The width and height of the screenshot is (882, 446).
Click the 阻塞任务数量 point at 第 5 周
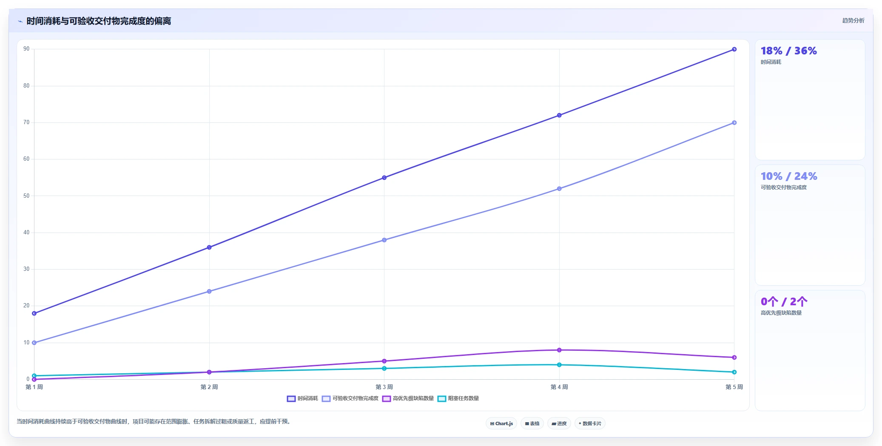[734, 372]
